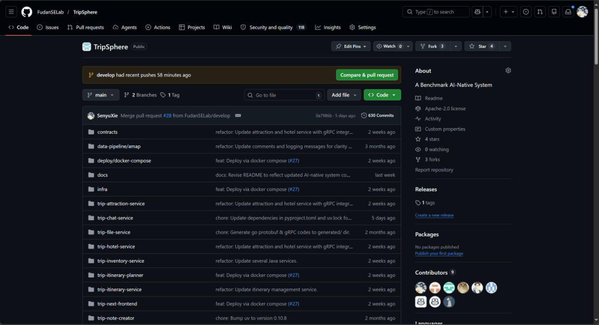This screenshot has width=599, height=325.
Task: Switch to the Projects tab
Action: coord(192,28)
